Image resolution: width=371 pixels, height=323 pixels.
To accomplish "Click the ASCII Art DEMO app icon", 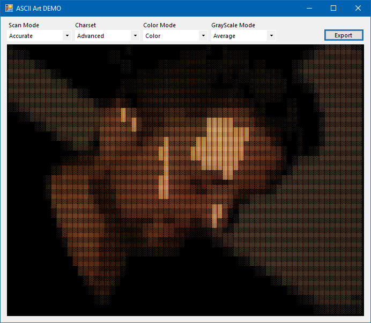I will pos(9,8).
